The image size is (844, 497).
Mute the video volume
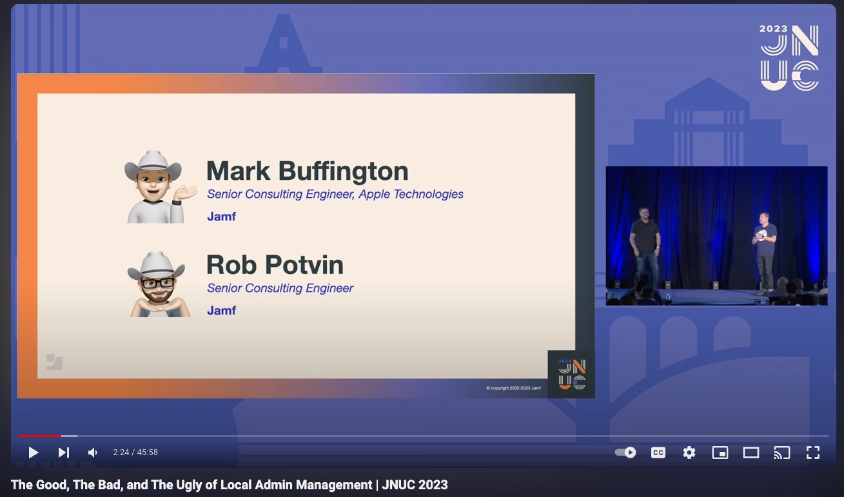[x=93, y=453]
